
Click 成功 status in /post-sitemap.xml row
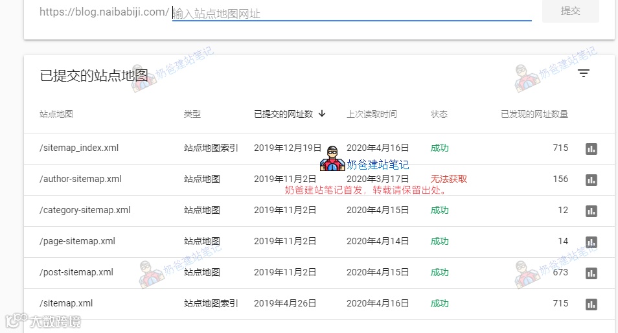tap(439, 272)
